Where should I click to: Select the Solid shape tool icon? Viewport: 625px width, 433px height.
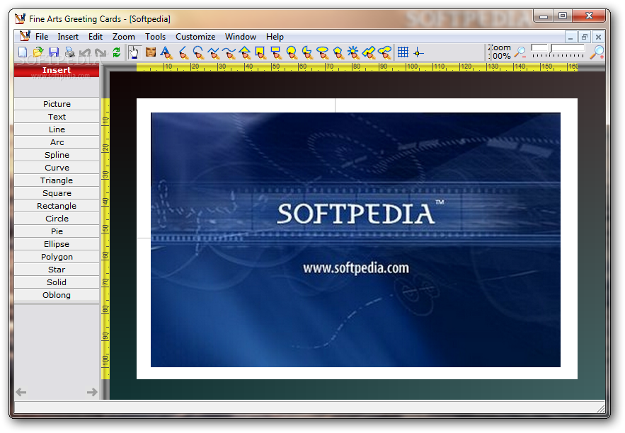(369, 52)
